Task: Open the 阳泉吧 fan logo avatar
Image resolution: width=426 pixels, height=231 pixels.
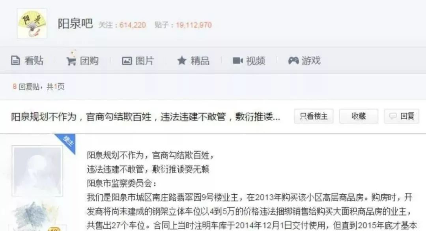Action: click(x=32, y=23)
